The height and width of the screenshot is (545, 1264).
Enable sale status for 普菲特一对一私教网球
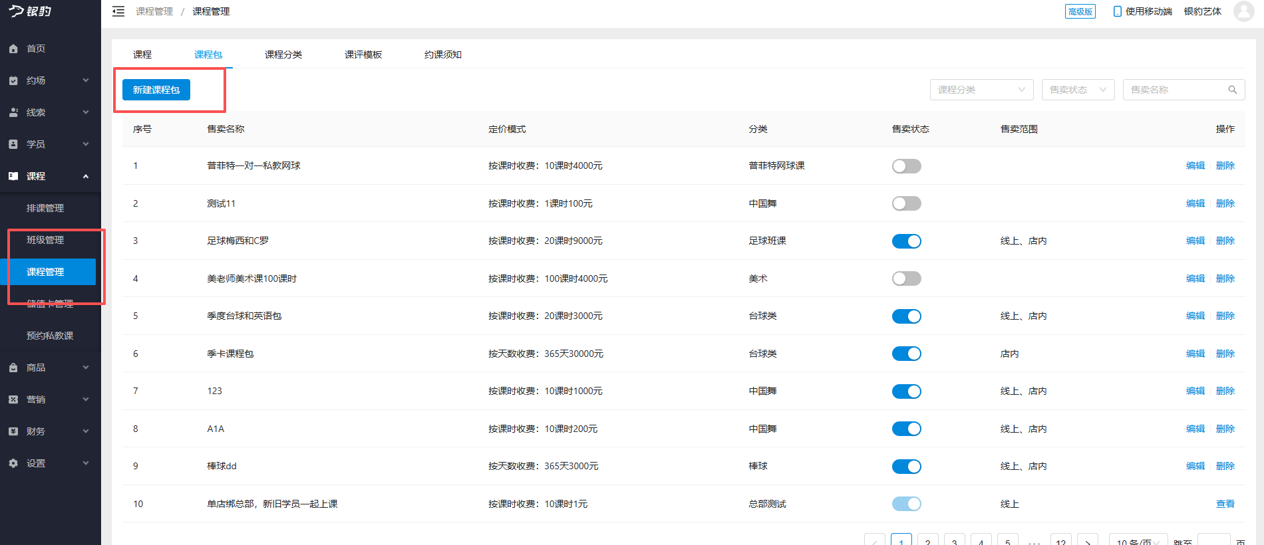tap(906, 166)
